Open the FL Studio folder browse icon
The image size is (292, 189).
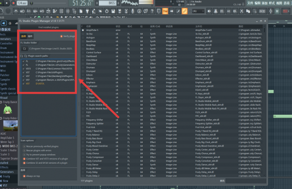click(24, 49)
